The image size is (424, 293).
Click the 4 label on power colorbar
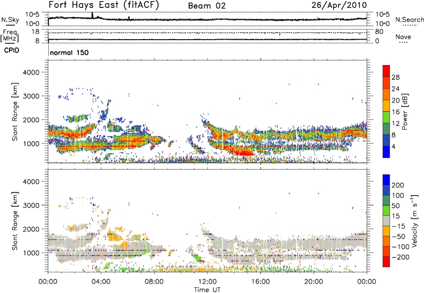point(394,146)
